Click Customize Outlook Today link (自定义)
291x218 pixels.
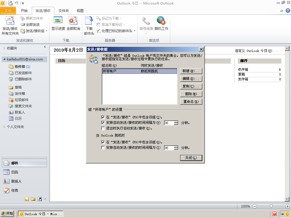pos(257,51)
